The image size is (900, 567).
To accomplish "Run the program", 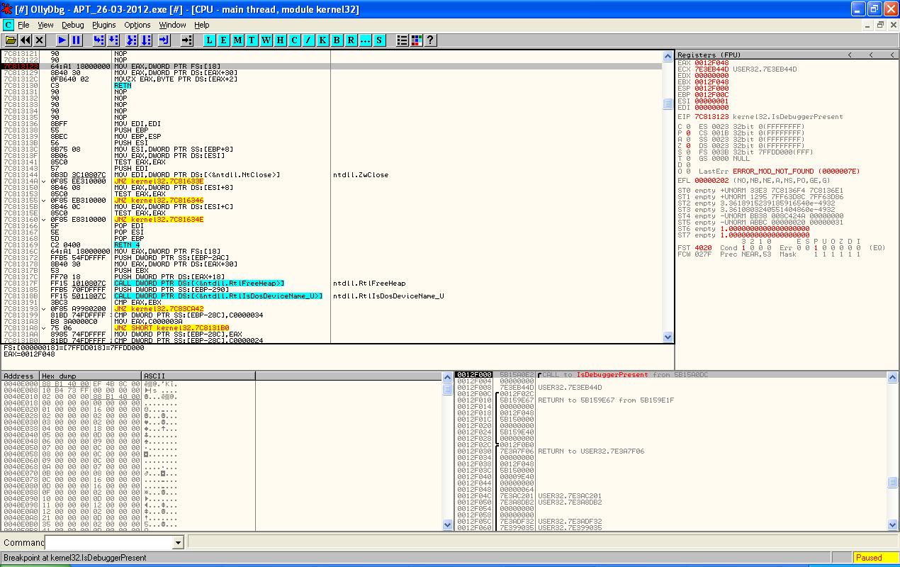I will [62, 40].
